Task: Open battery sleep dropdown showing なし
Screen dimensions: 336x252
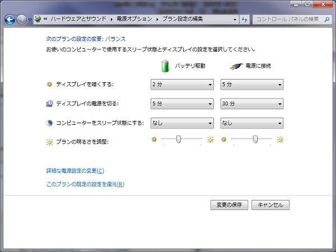Action: point(182,123)
